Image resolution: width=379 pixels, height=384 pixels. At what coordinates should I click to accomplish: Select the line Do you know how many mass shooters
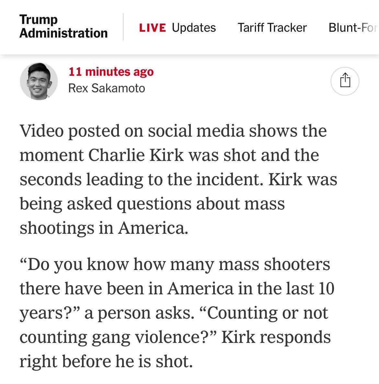pos(175,265)
